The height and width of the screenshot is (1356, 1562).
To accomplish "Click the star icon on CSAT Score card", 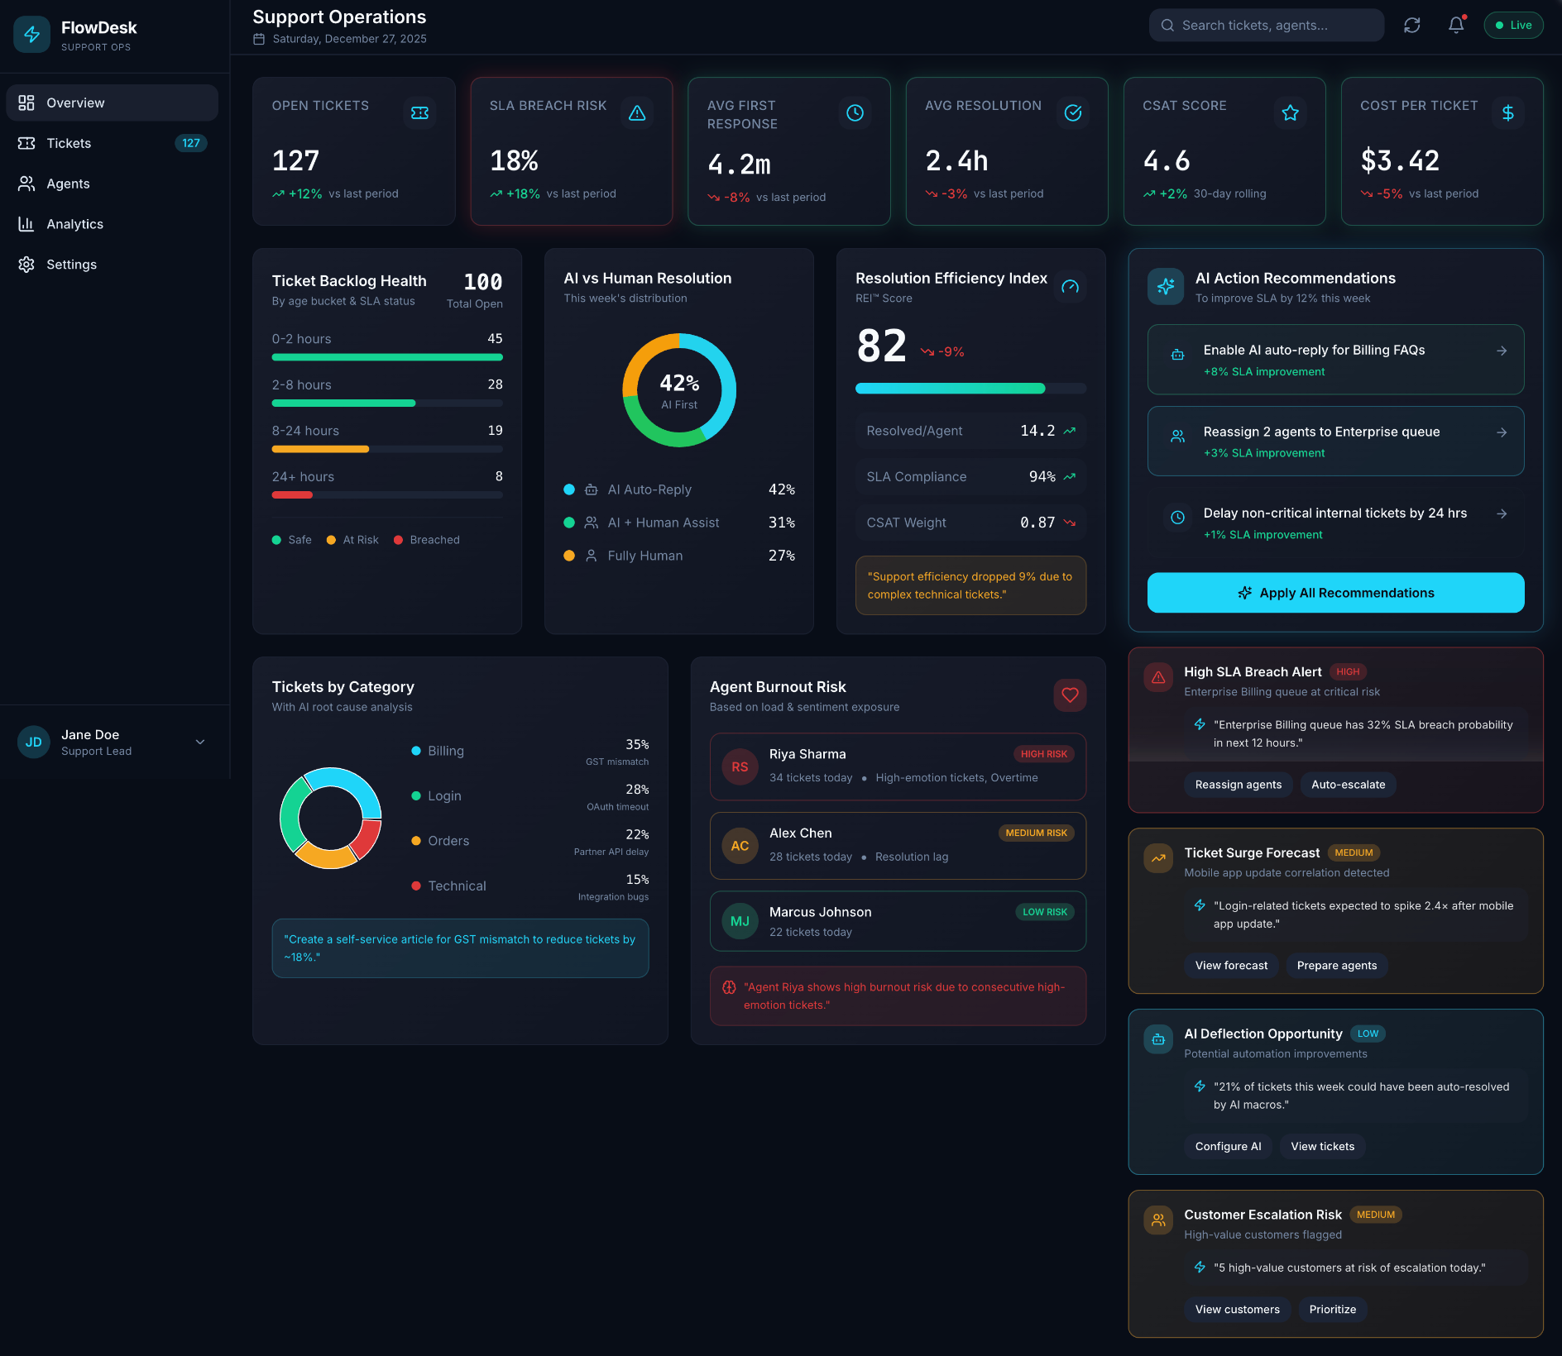I will tap(1290, 112).
